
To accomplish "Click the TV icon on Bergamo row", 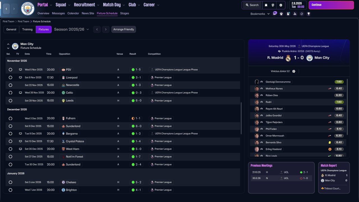I will [x=20, y=134].
